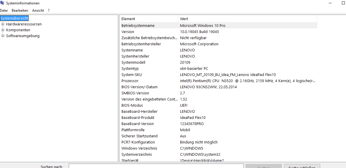Select the Plattformrolle row

[219, 130]
